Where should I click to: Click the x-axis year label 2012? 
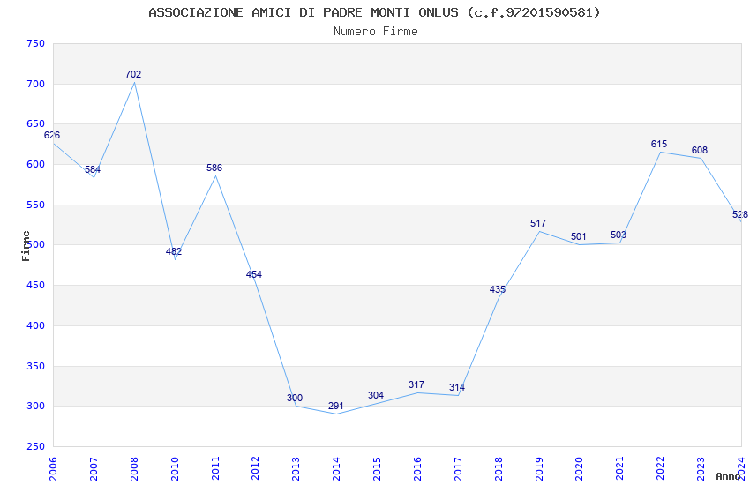coord(255,468)
